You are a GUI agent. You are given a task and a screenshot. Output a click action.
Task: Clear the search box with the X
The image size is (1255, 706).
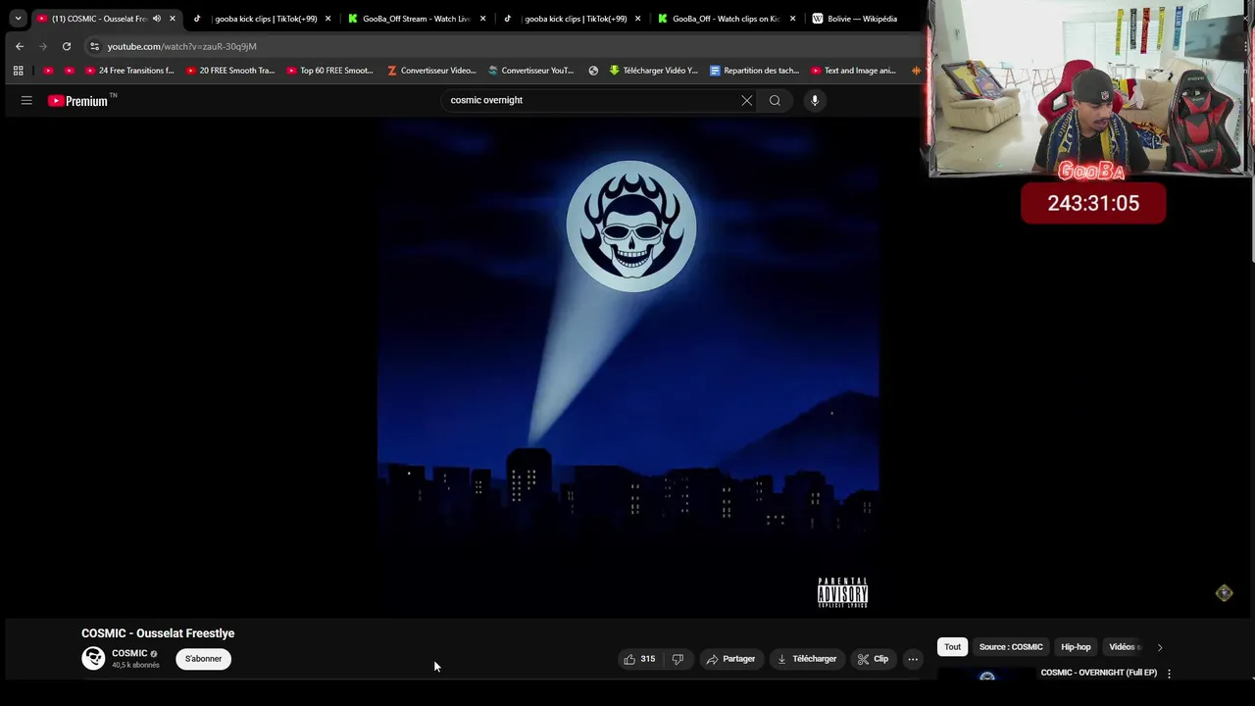tap(747, 100)
